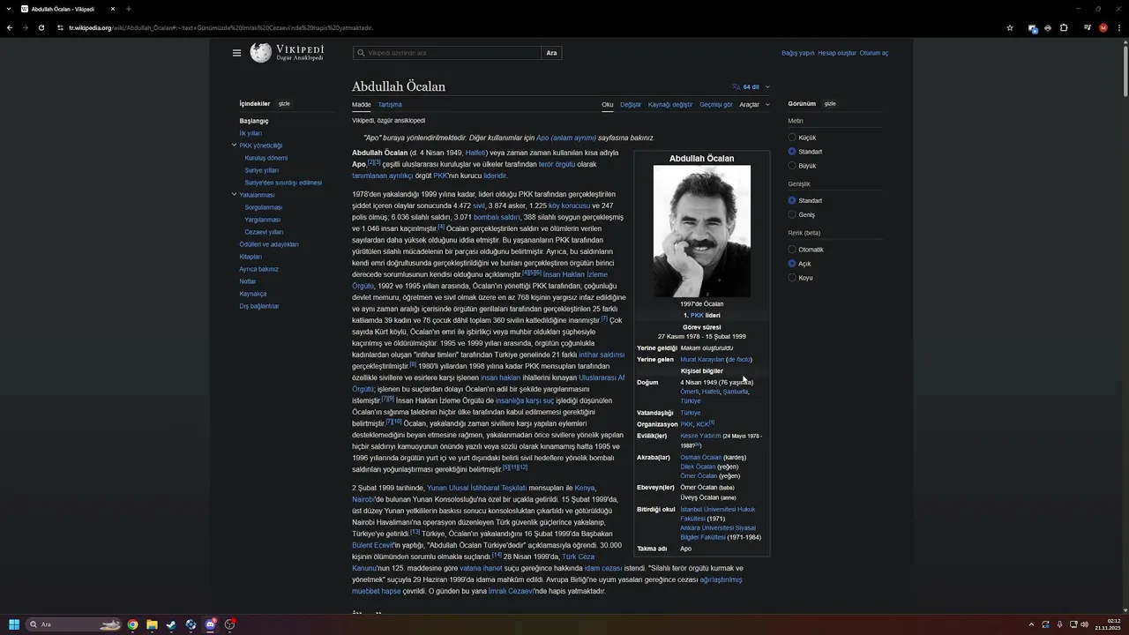The height and width of the screenshot is (635, 1129).
Task: Open the Değiştir edit tab
Action: click(x=631, y=104)
